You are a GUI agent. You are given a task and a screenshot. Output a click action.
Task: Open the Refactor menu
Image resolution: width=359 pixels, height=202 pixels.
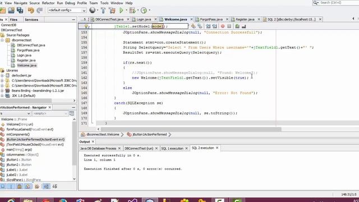tap(48, 3)
